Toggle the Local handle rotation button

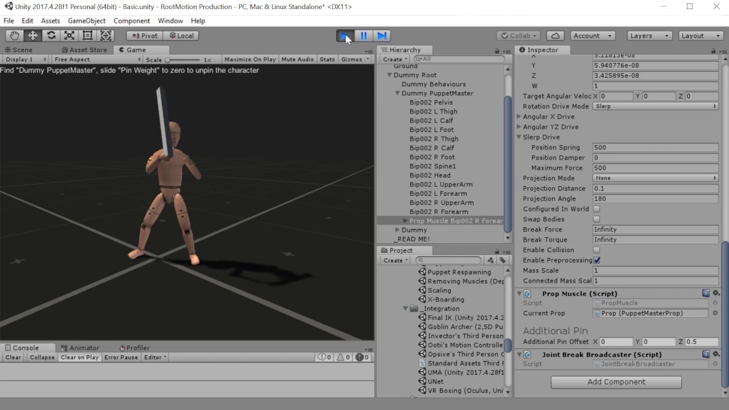[x=180, y=35]
